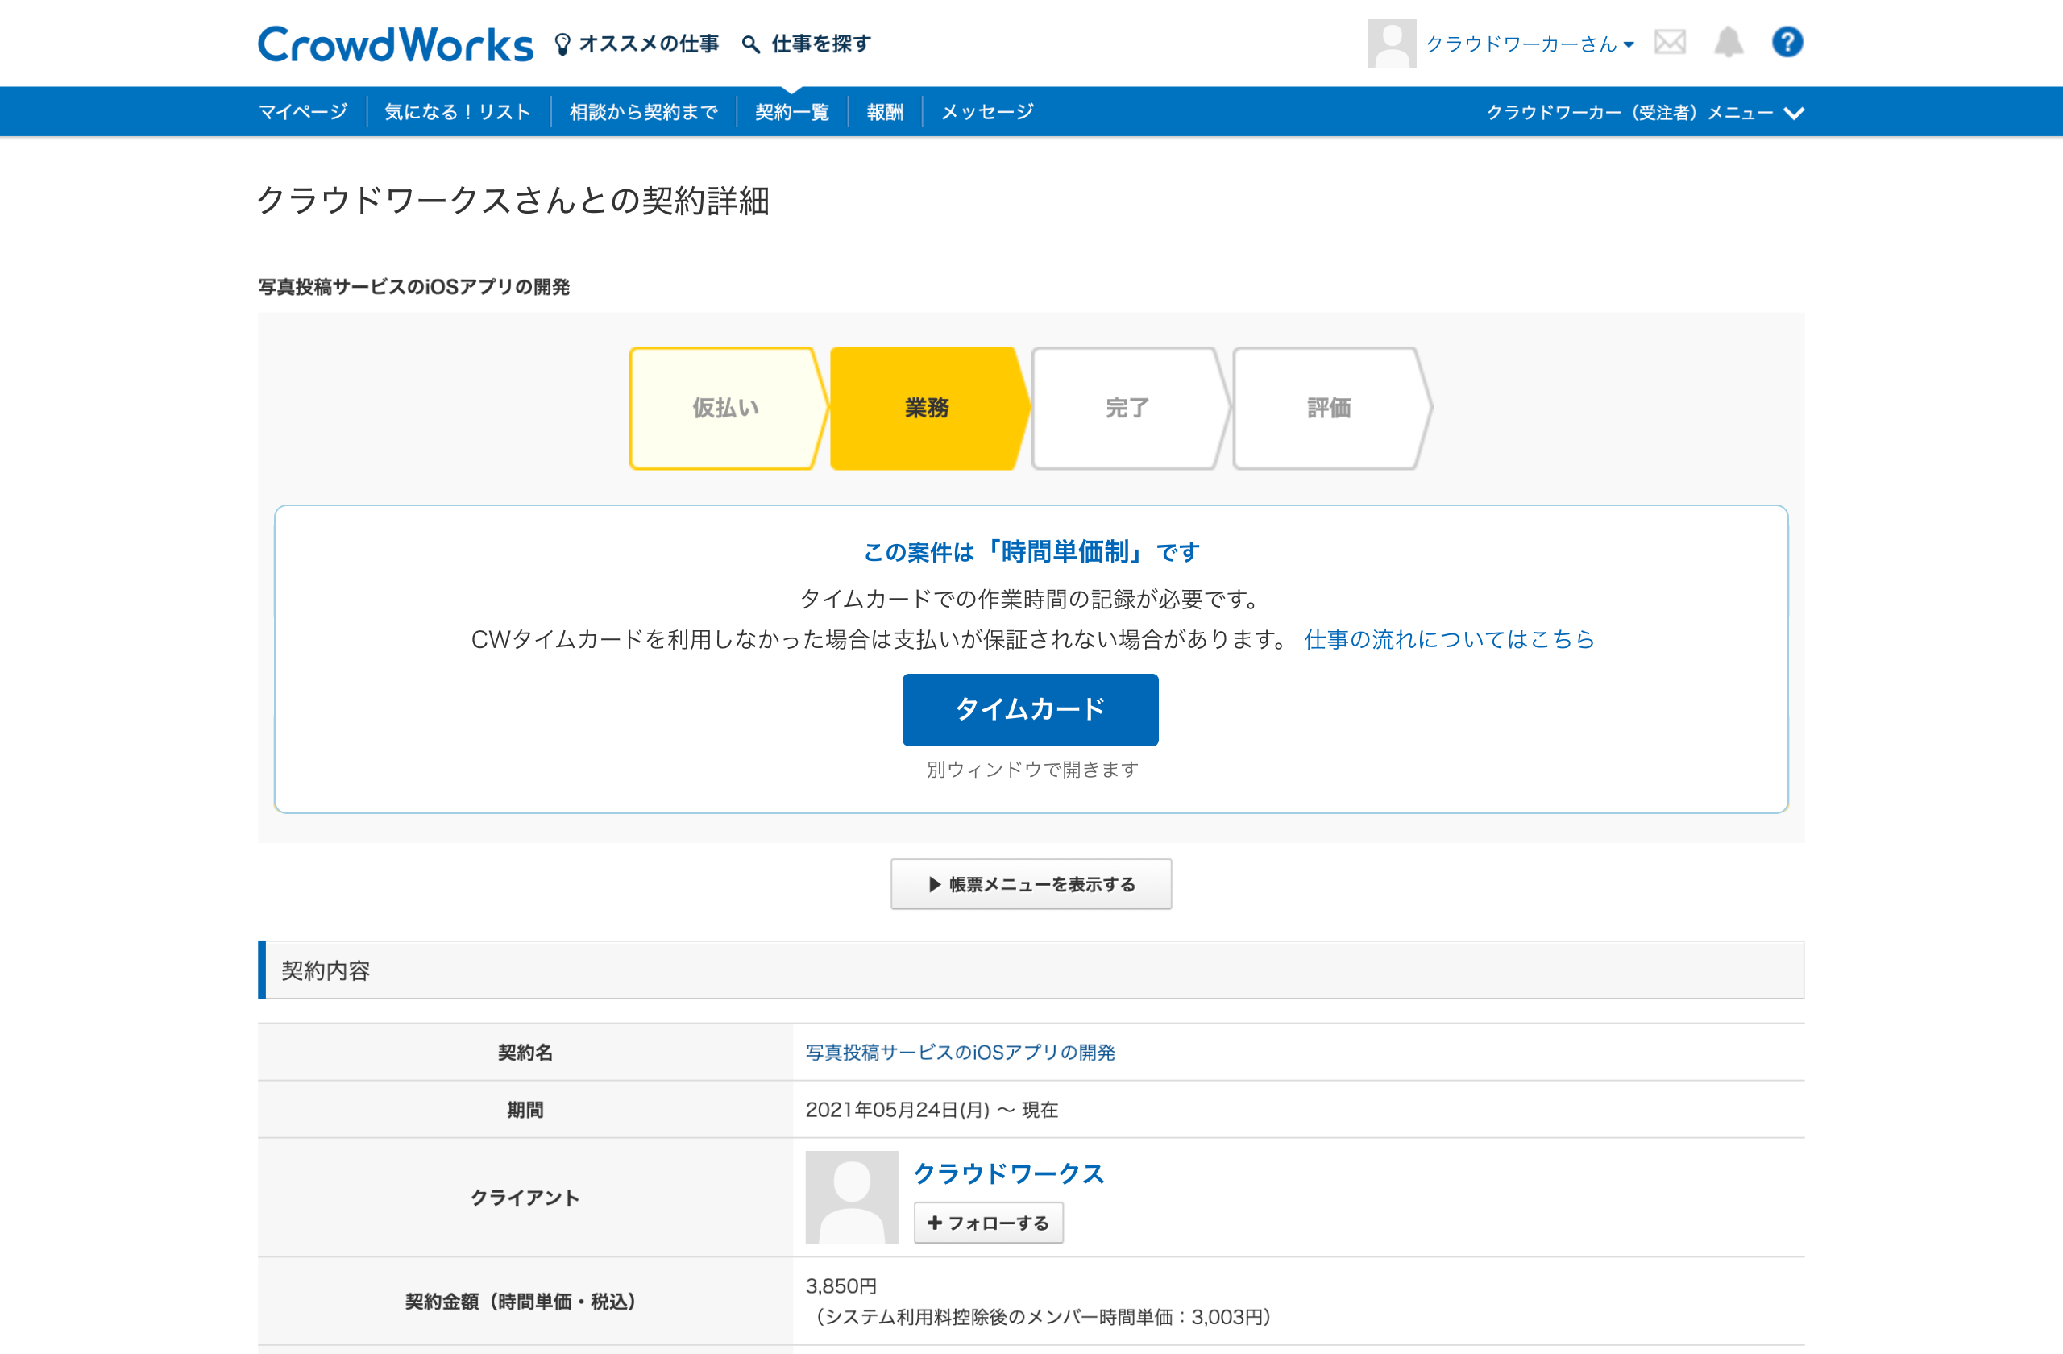Open the クラウドワークス client name link
The height and width of the screenshot is (1354, 2063).
point(1008,1173)
